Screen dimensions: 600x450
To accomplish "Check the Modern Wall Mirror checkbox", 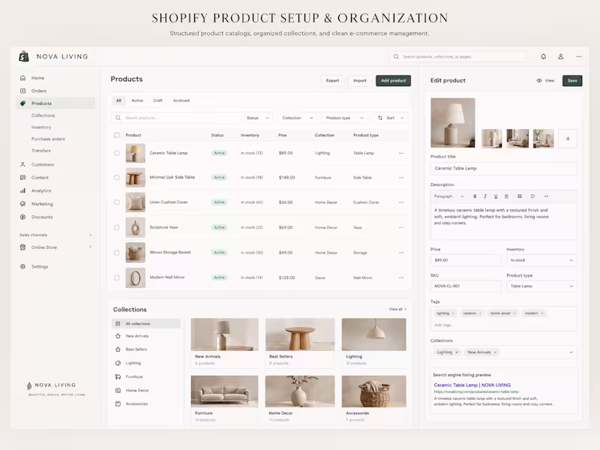I will 117,277.
